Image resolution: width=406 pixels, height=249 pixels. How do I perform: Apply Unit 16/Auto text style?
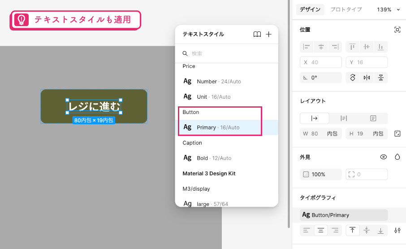click(227, 96)
